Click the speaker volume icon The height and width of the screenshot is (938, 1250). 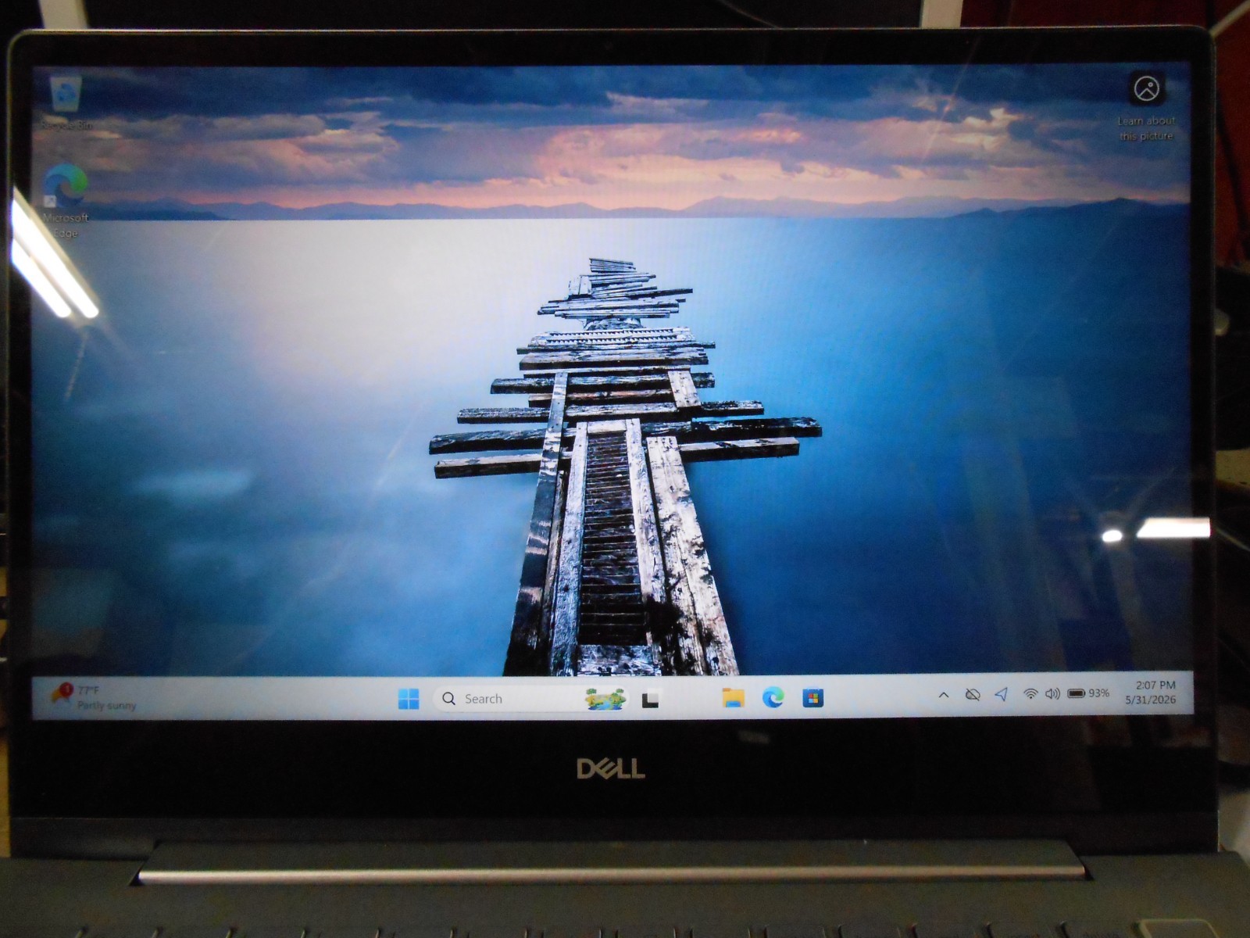click(x=1052, y=694)
